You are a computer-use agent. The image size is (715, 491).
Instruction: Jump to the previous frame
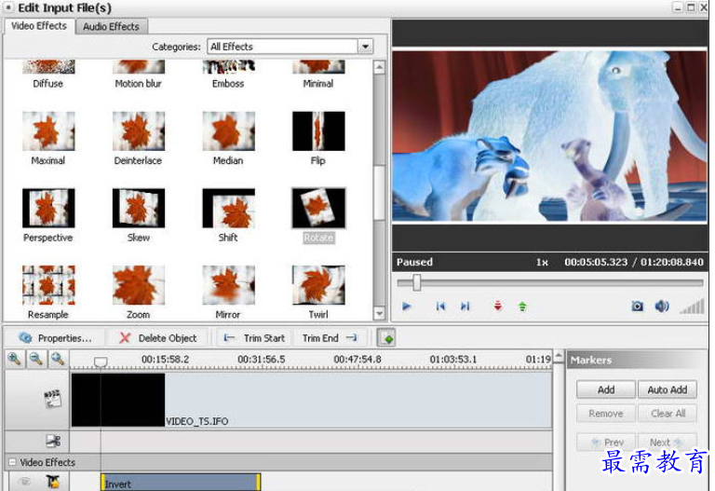coord(440,307)
